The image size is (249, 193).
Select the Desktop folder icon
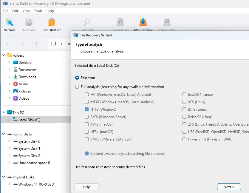point(16,62)
